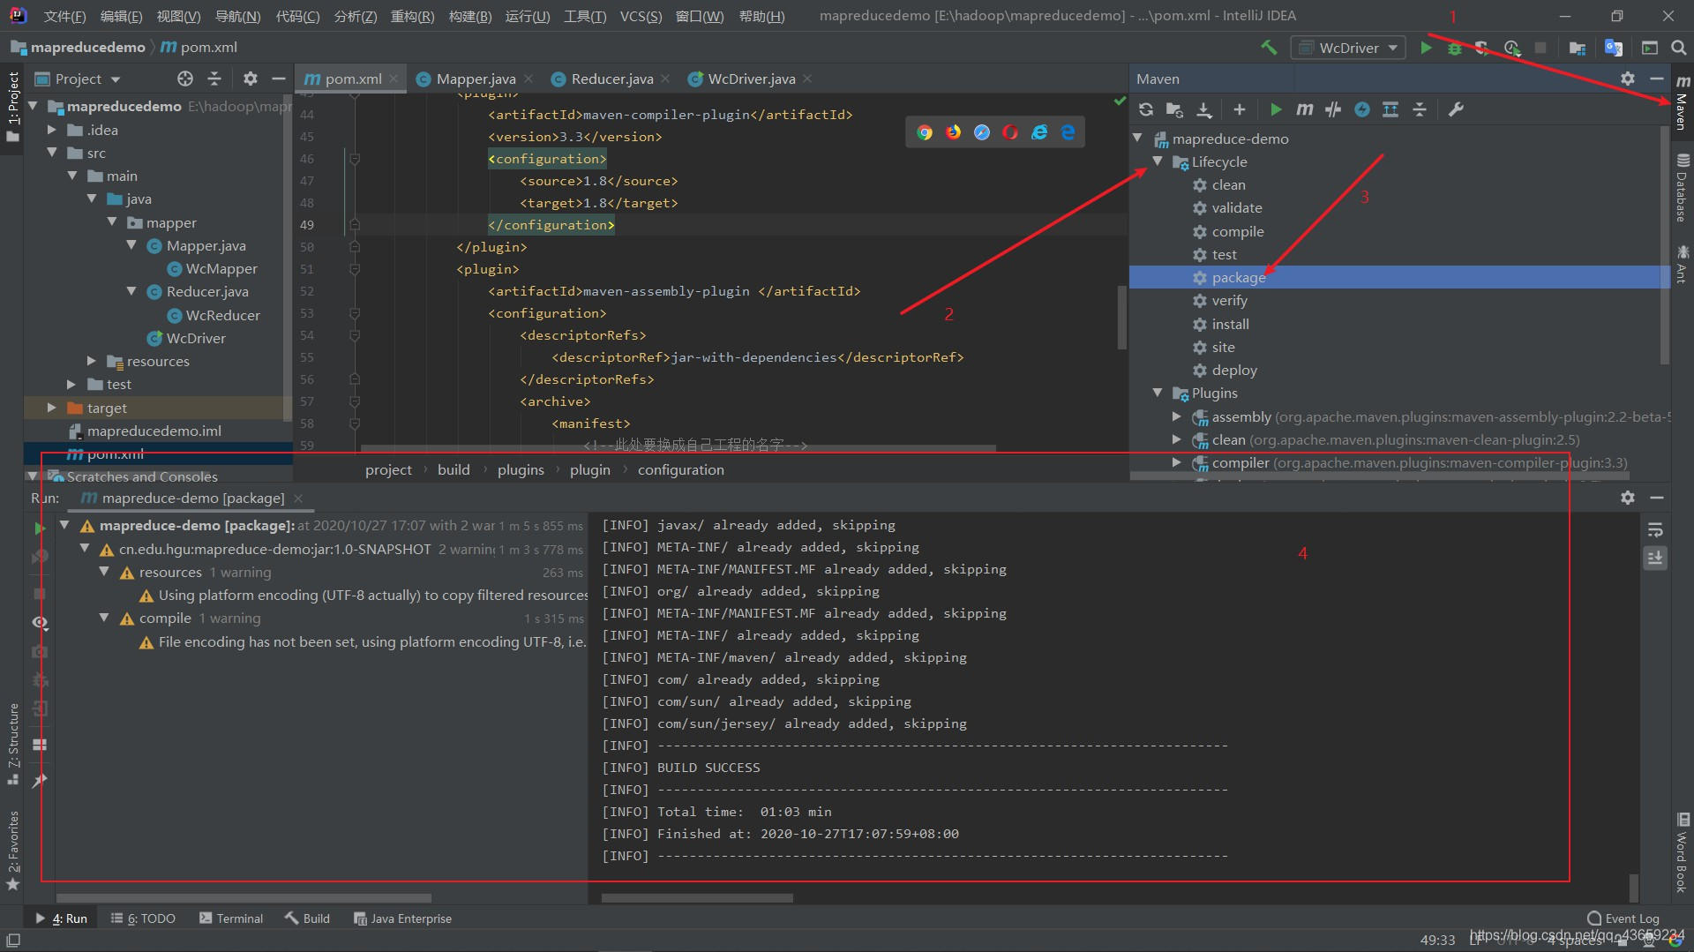Select the clean lifecycle goal
Viewport: 1694px width, 952px height.
pos(1228,184)
